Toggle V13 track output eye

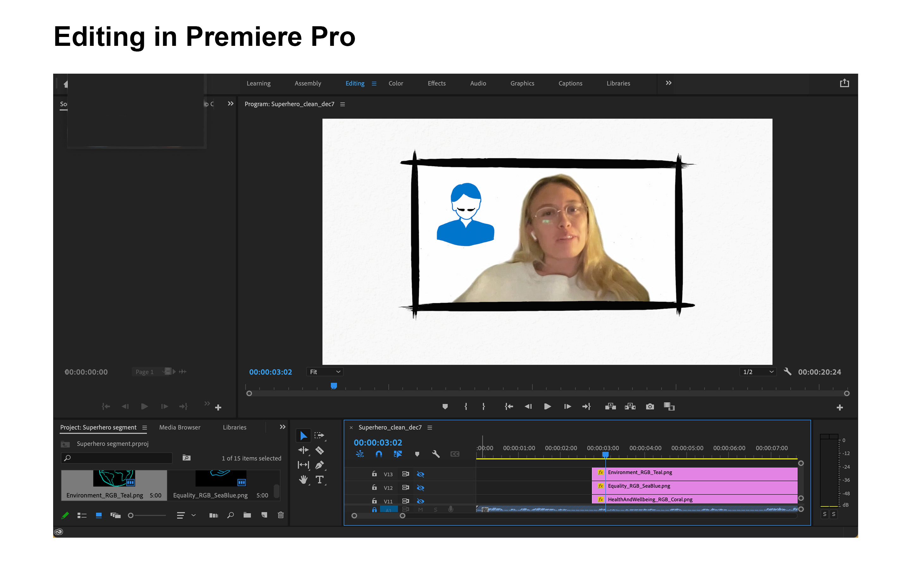(x=420, y=474)
